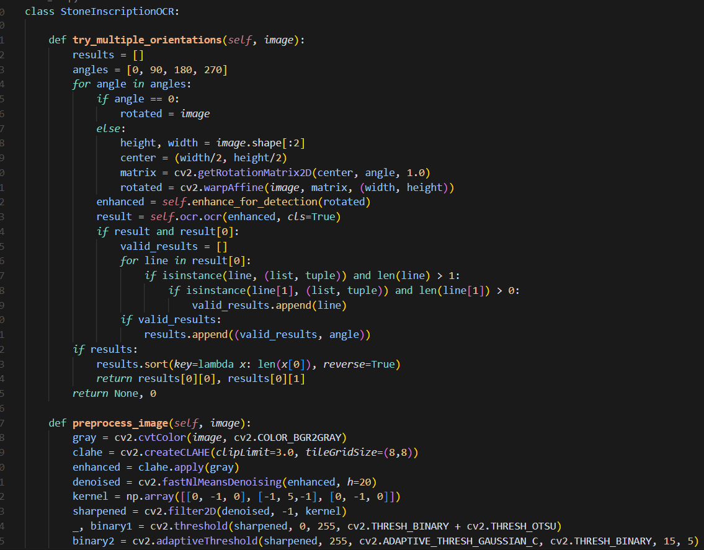
Task: Click the 'if angle == 0:' condition
Action: (x=138, y=99)
